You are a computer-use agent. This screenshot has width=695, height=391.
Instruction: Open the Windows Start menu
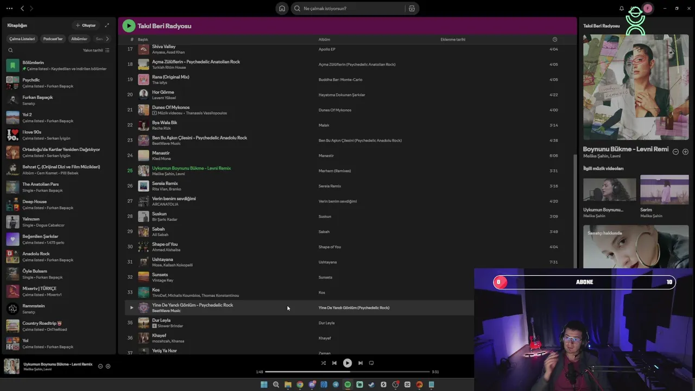point(264,384)
